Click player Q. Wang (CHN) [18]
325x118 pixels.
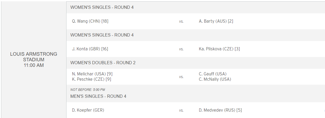pos(90,21)
